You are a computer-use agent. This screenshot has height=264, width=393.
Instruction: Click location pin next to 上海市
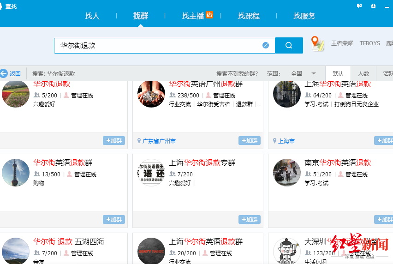[x=275, y=141]
